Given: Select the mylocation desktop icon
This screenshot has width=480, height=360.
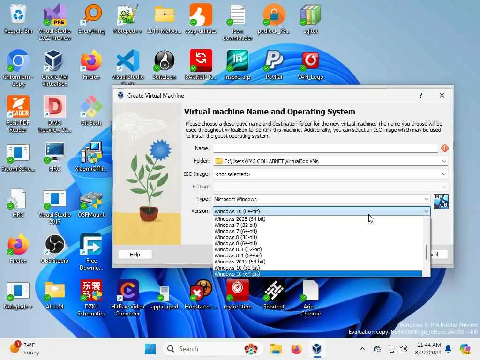Looking at the screenshot, I should tap(237, 294).
